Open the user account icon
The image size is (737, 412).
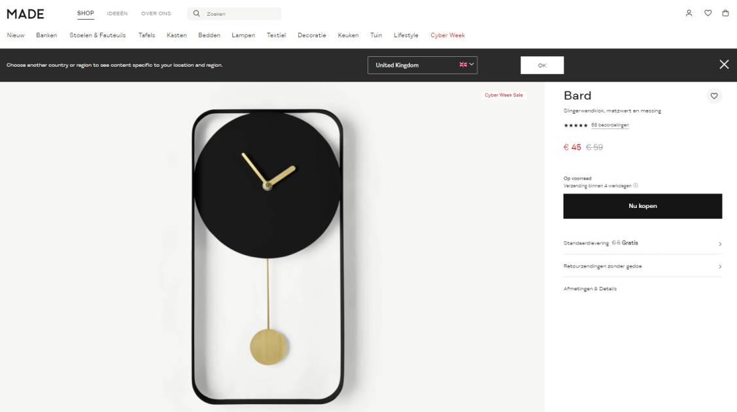[689, 13]
